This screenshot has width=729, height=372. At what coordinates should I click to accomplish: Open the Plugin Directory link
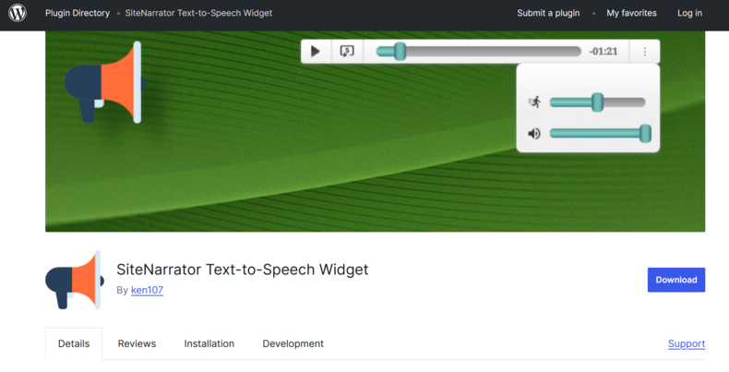click(x=78, y=13)
